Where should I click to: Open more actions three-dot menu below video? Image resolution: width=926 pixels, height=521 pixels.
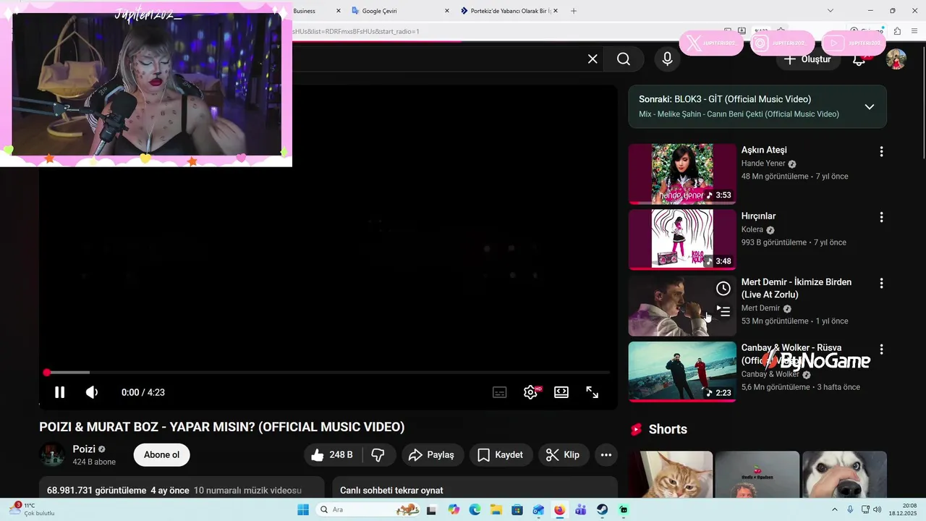click(606, 454)
